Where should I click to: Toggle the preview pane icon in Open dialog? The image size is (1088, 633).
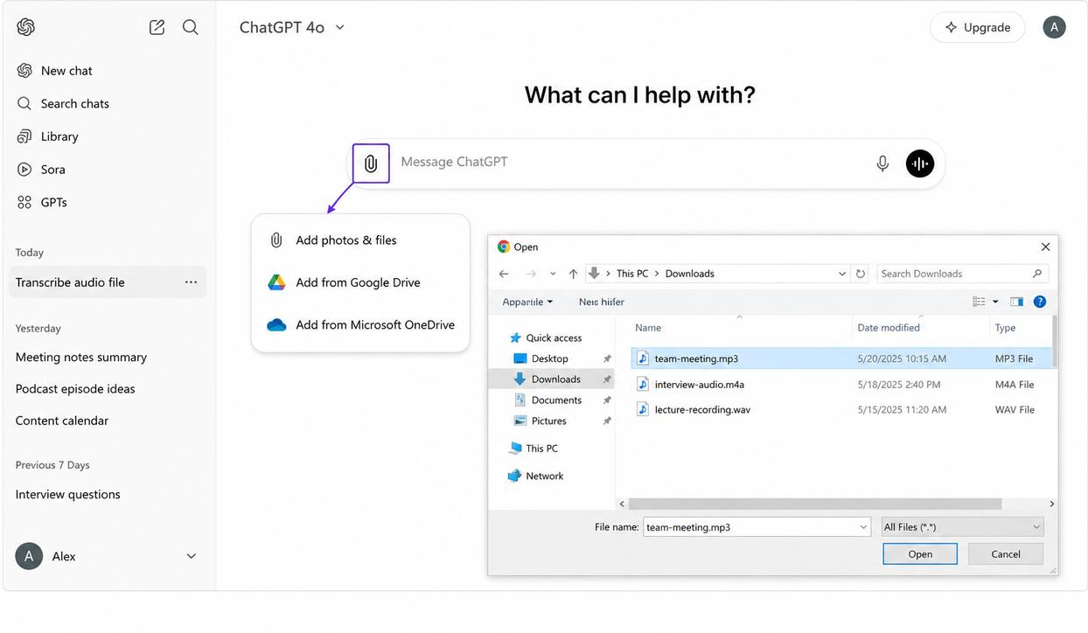(1016, 302)
